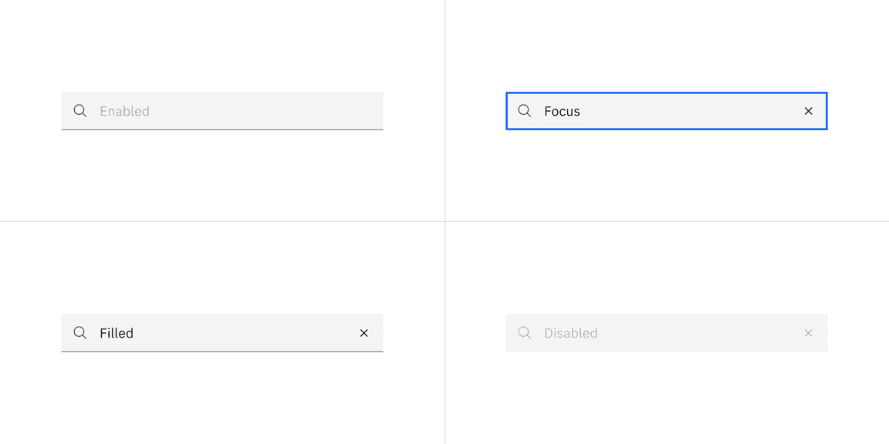
Task: Click the clear × icon in the Focus field
Action: pos(808,110)
